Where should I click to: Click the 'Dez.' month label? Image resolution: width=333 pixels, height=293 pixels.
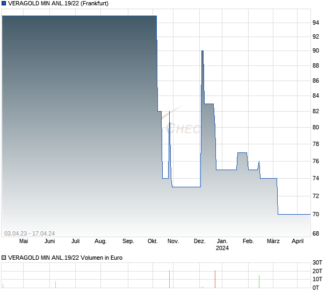point(200,241)
